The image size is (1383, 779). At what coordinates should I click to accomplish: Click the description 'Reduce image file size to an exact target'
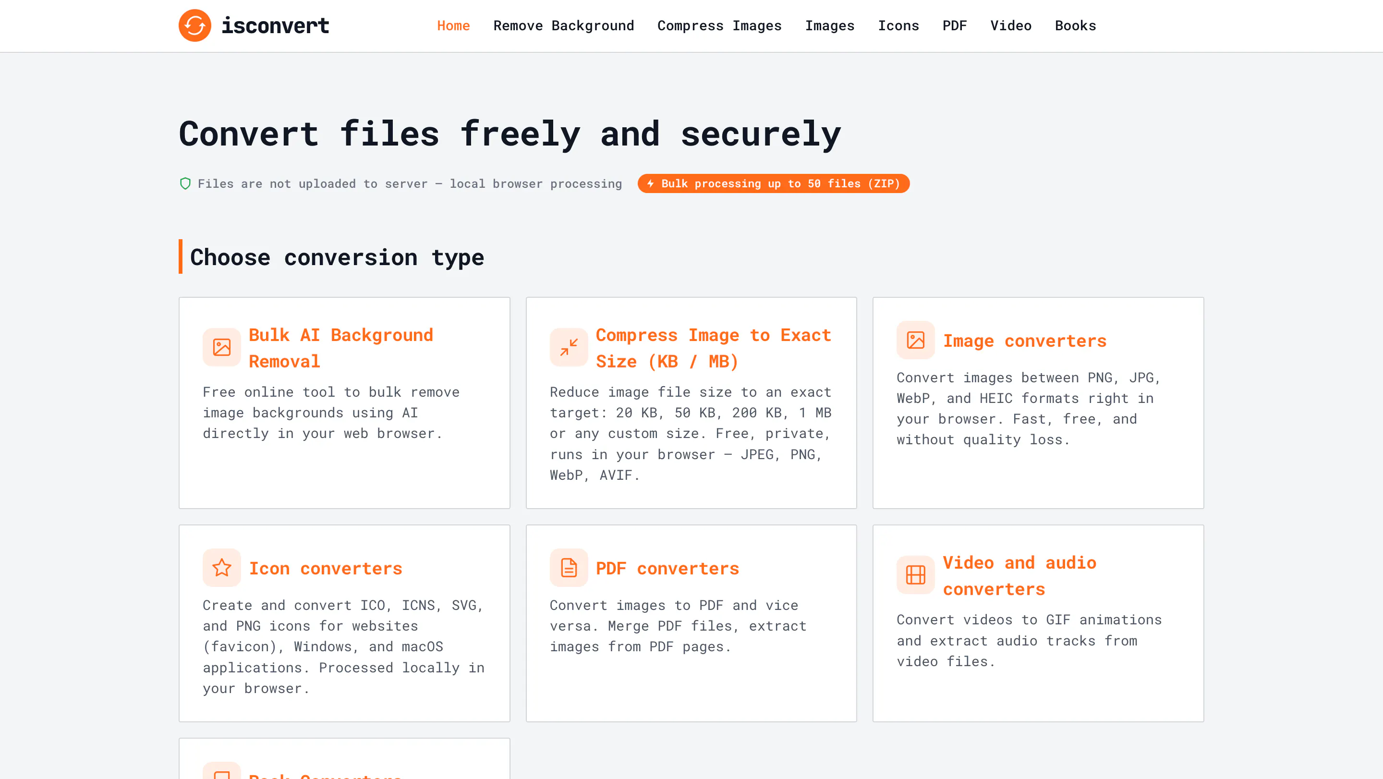click(x=691, y=433)
